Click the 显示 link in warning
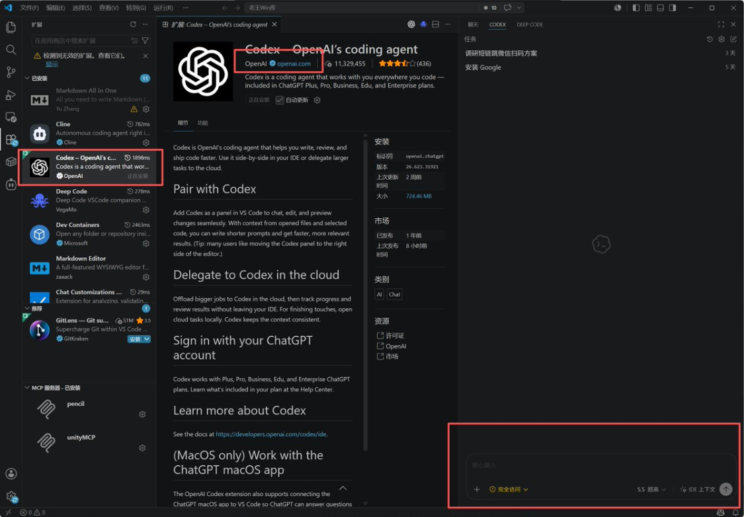The image size is (744, 517). [x=52, y=64]
